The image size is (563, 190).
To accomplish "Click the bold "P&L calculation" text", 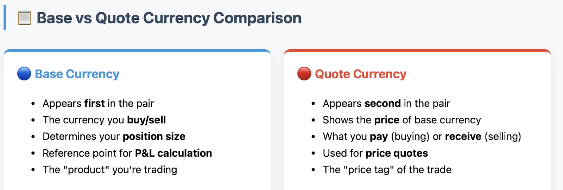I will tap(173, 153).
